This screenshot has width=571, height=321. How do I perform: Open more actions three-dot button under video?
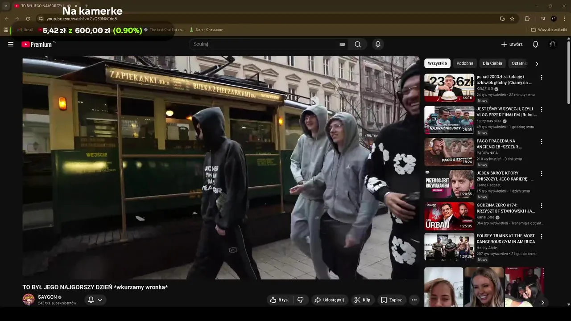pos(414,300)
